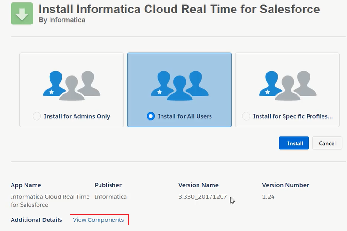Click the Specific Profiles people icon
This screenshot has width=347, height=231.
pyautogui.click(x=287, y=86)
